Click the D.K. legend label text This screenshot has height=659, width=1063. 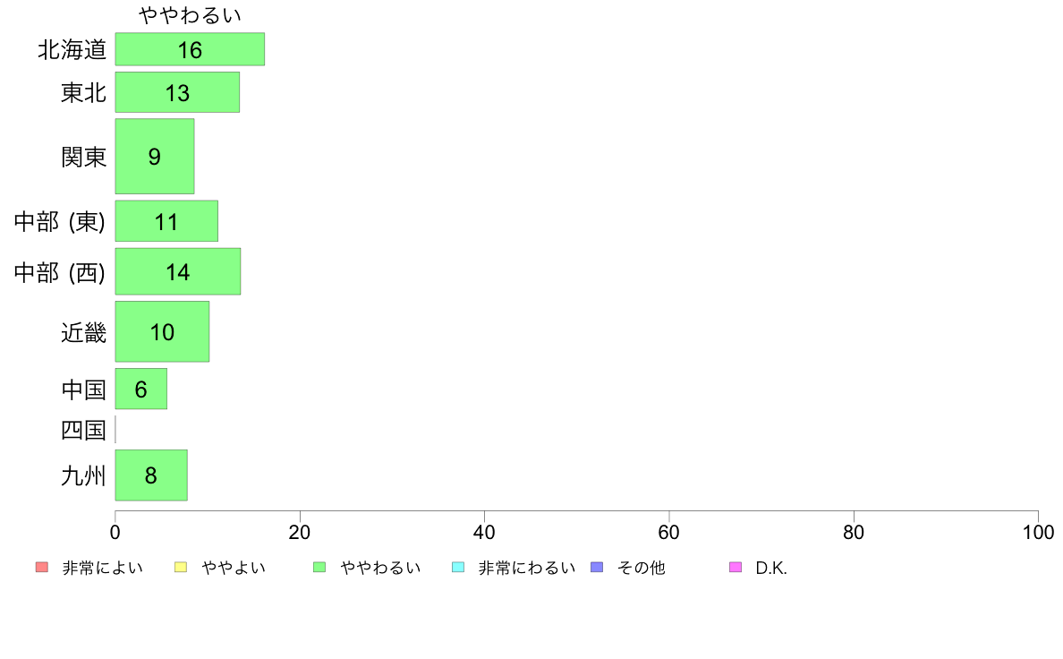(x=771, y=568)
